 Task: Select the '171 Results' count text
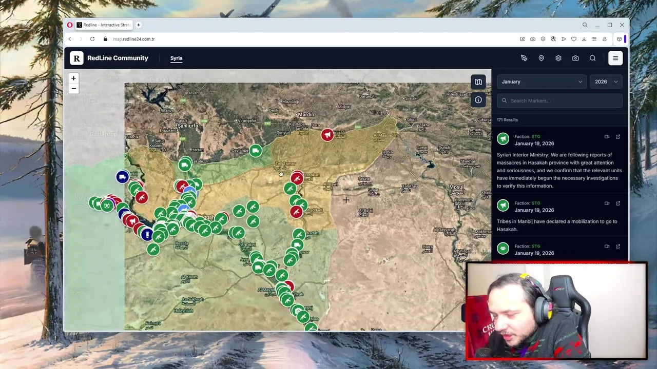click(507, 120)
